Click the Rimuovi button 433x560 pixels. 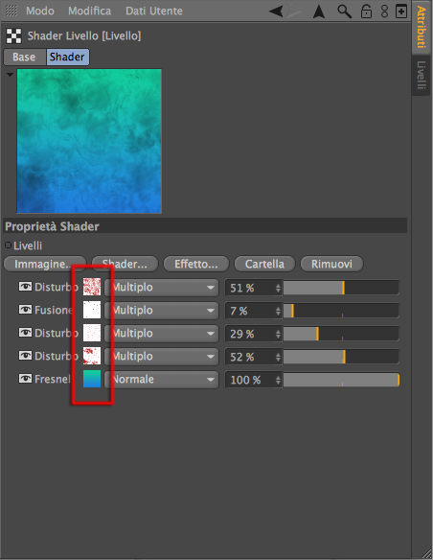[331, 264]
